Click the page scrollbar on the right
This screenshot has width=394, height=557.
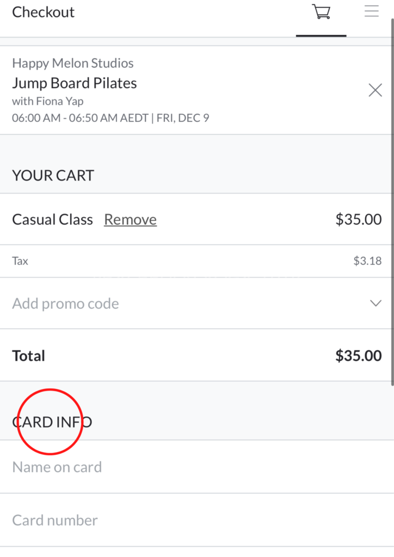tap(392, 201)
